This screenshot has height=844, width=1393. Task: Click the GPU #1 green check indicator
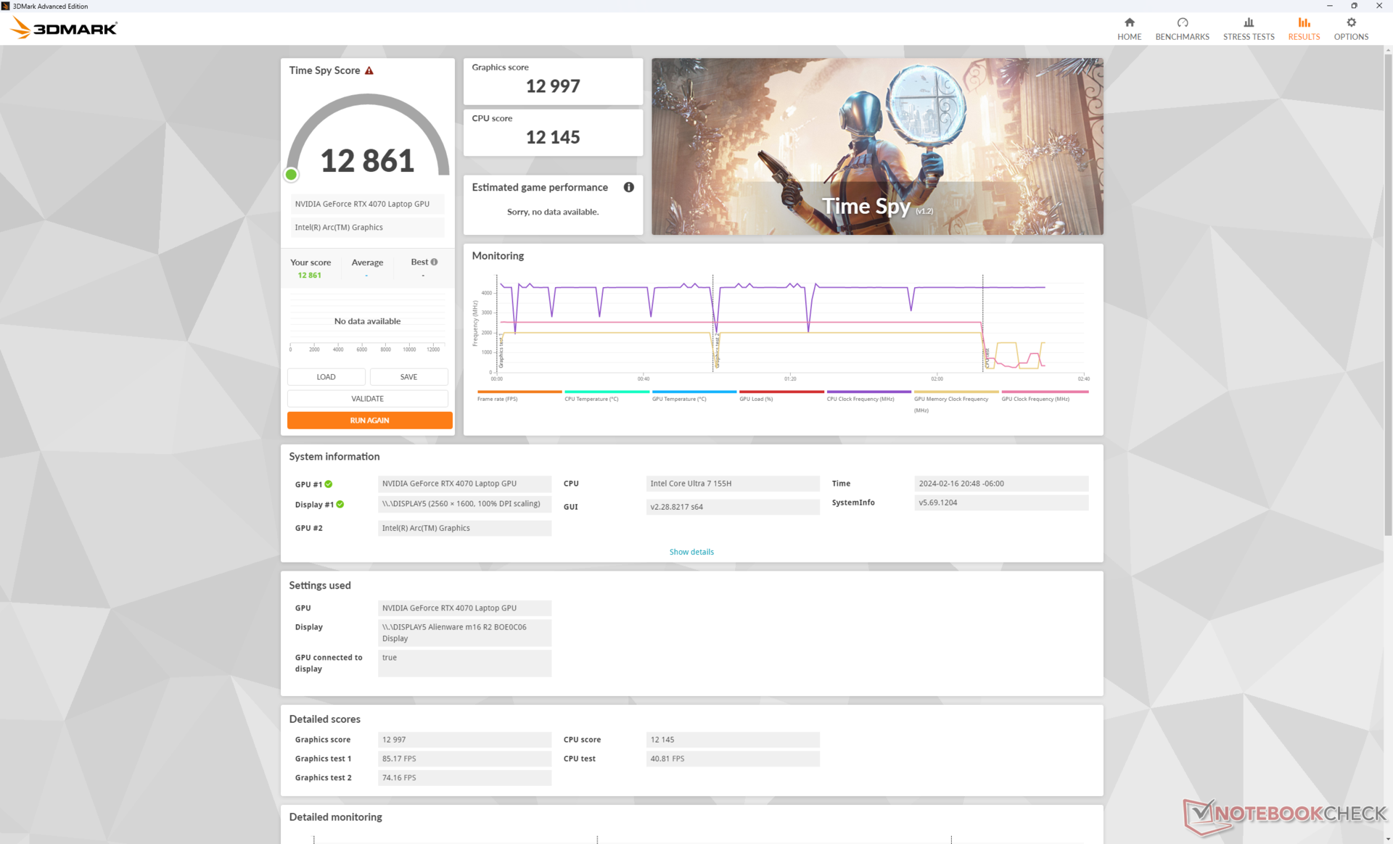(329, 484)
